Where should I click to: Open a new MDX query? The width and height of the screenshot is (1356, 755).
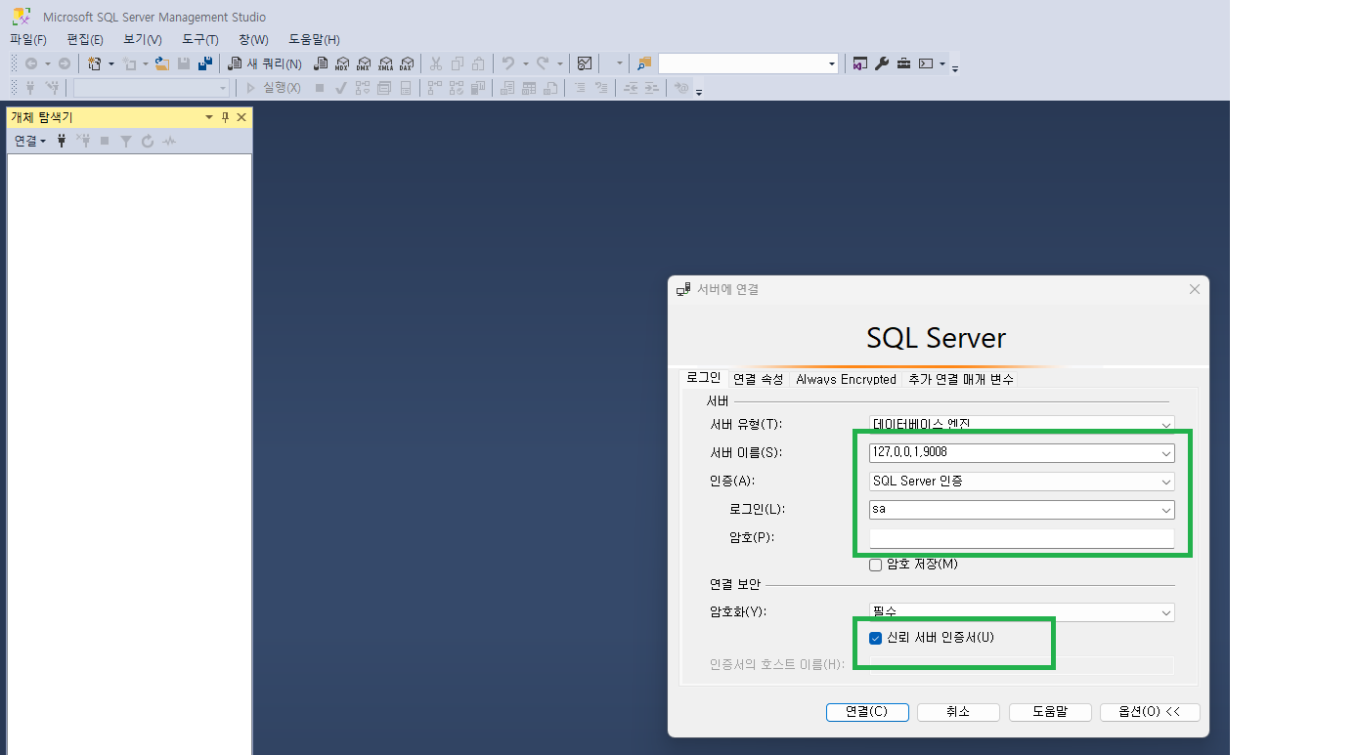[342, 63]
